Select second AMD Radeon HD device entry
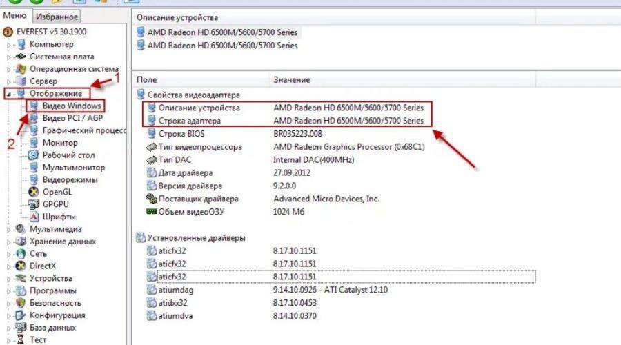This screenshot has height=345, width=621. (222, 45)
